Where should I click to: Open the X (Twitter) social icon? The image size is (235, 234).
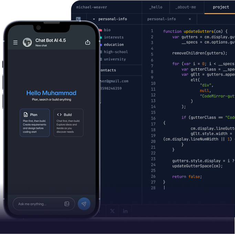coord(112,211)
